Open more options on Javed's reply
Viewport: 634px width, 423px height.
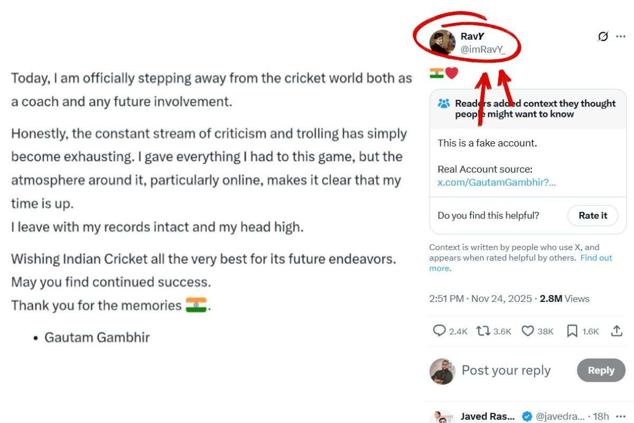click(x=622, y=416)
